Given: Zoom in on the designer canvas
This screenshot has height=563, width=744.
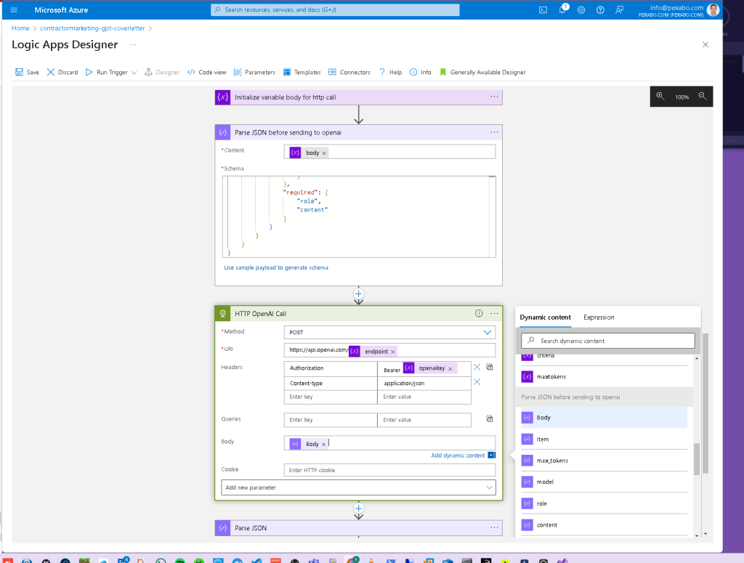Looking at the screenshot, I should point(660,97).
